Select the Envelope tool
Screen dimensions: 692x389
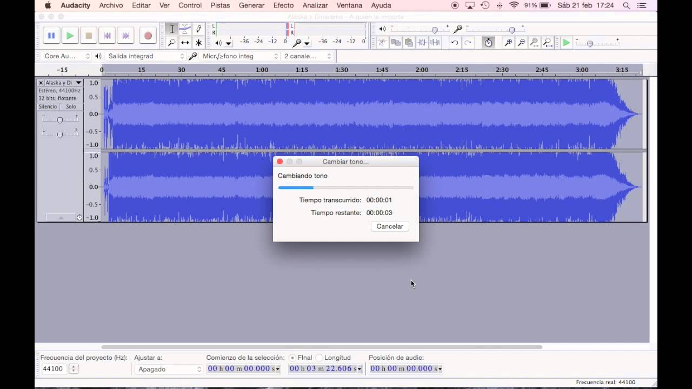(185, 29)
